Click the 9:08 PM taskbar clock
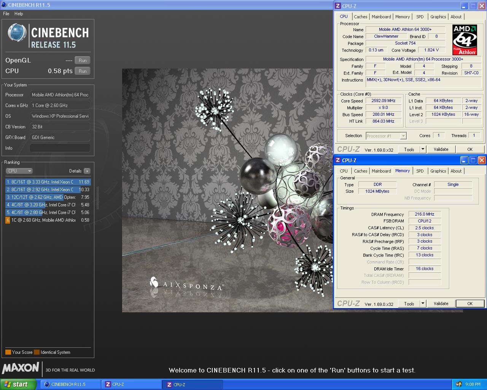Image resolution: width=487 pixels, height=390 pixels. (x=473, y=385)
